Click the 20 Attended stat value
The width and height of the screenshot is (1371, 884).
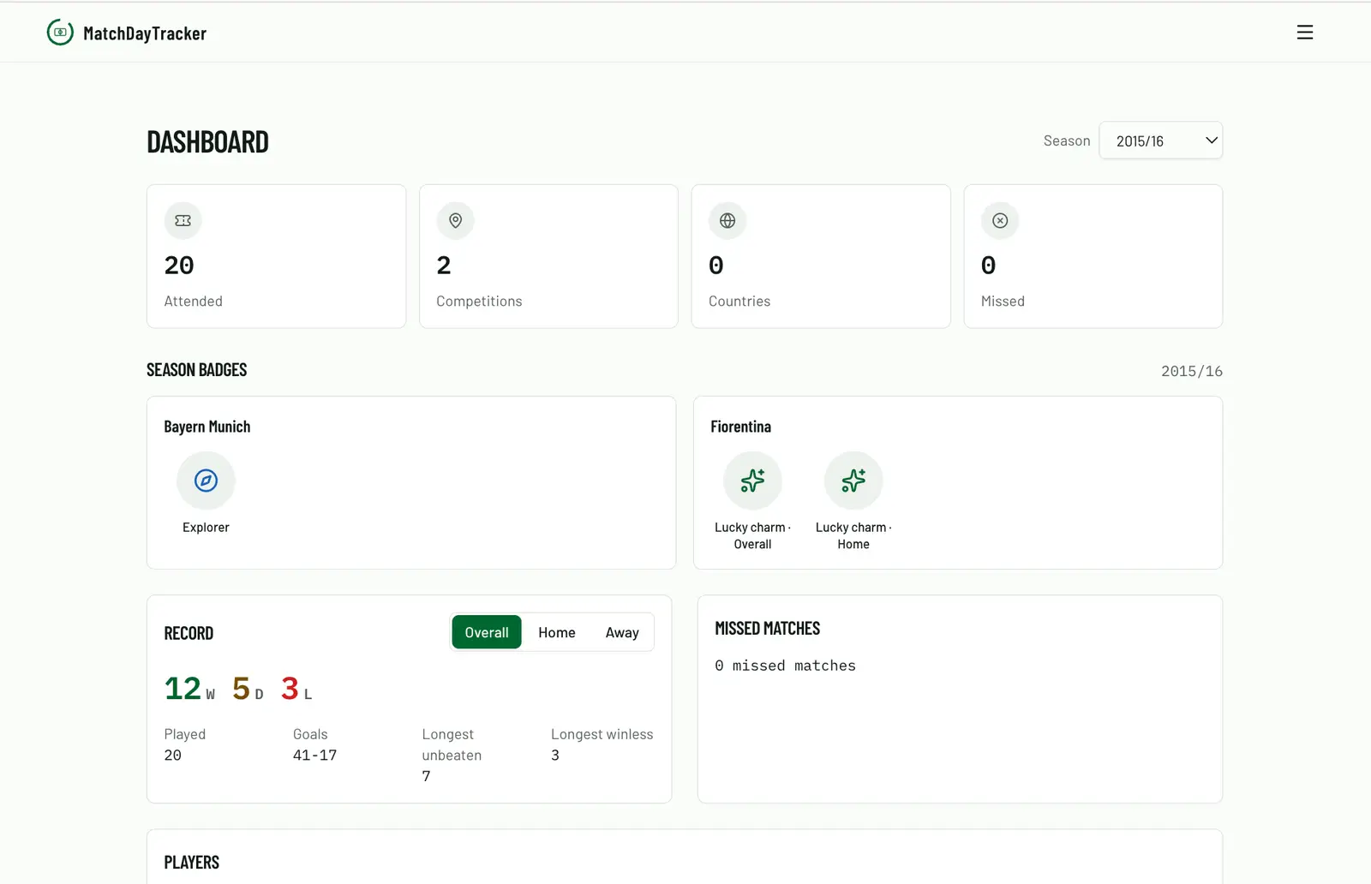click(179, 266)
